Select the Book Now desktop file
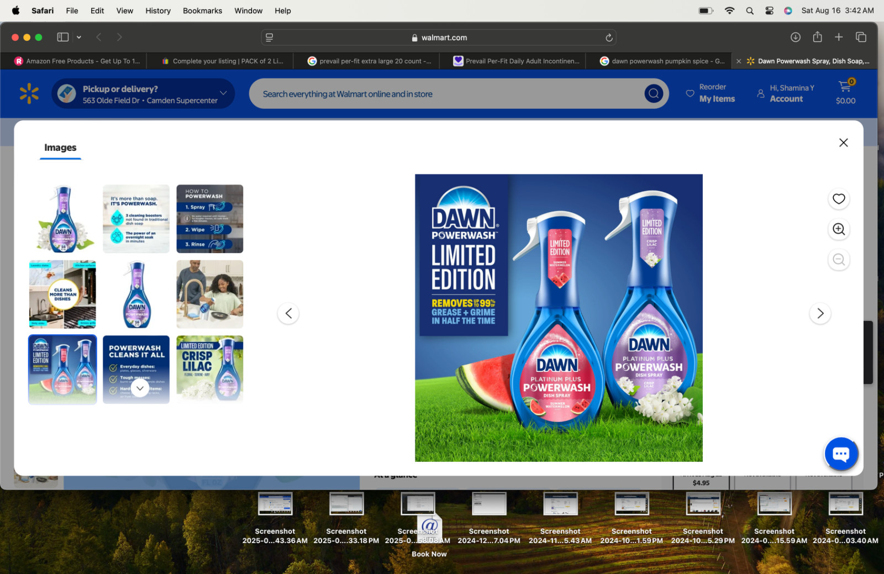 pyautogui.click(x=429, y=537)
